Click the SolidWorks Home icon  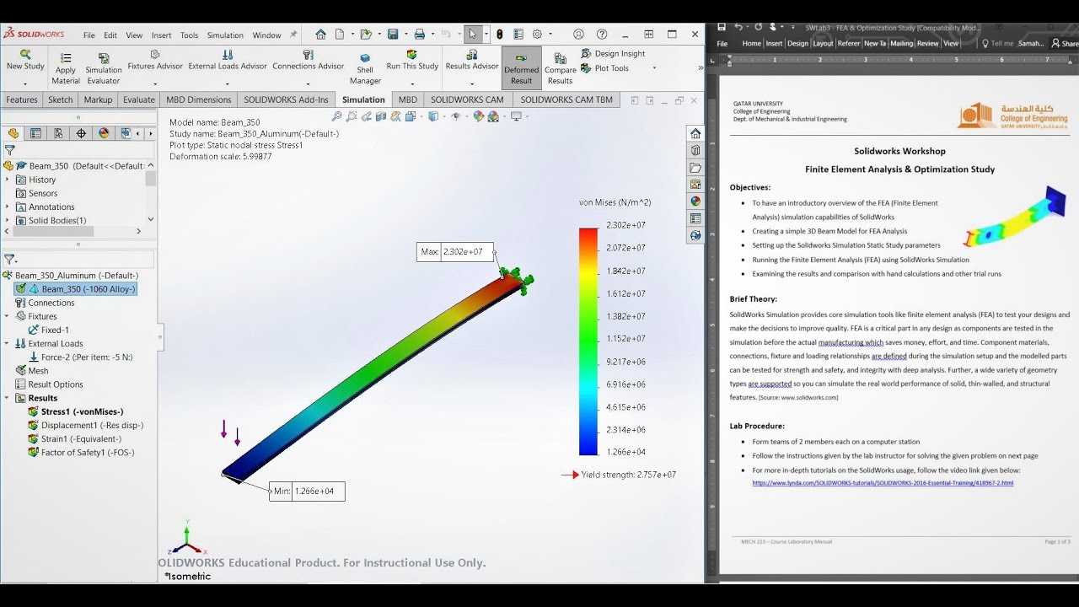[320, 35]
